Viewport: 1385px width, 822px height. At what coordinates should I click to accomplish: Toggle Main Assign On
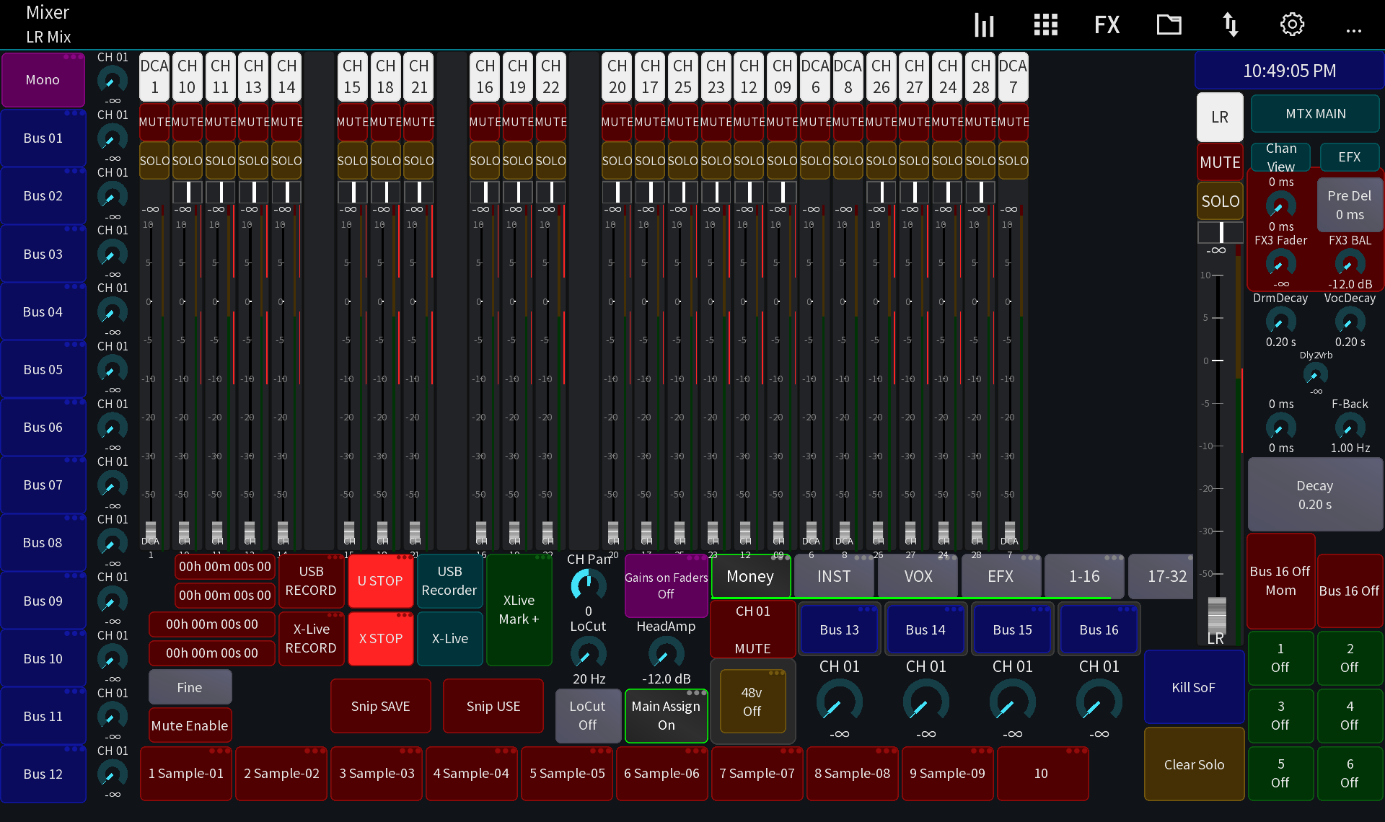pos(666,715)
